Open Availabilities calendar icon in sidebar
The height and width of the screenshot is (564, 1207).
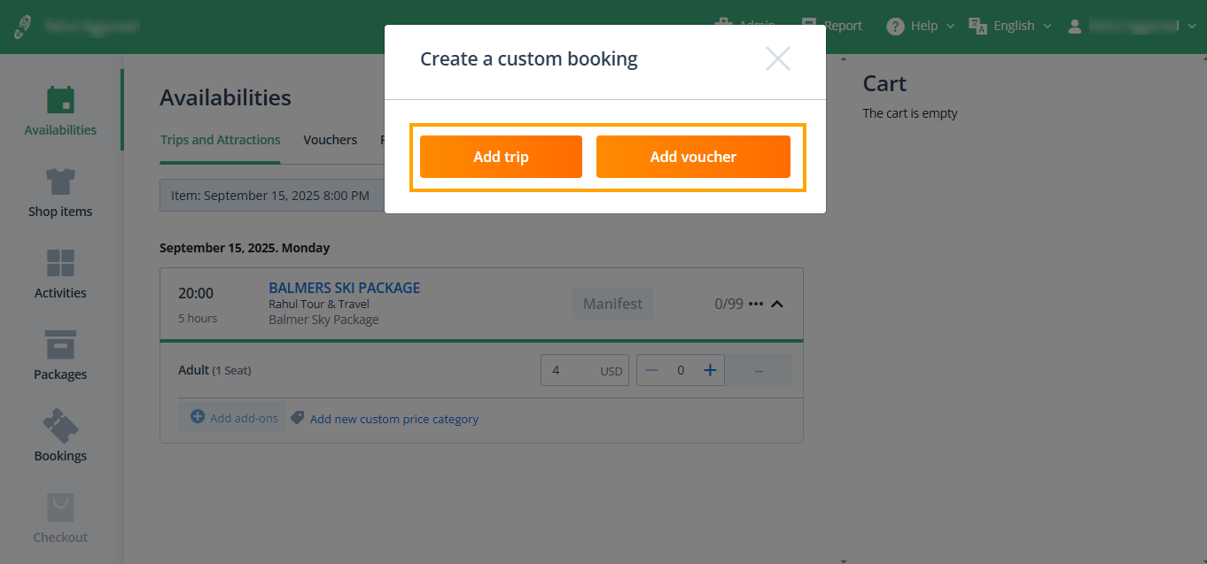point(60,100)
